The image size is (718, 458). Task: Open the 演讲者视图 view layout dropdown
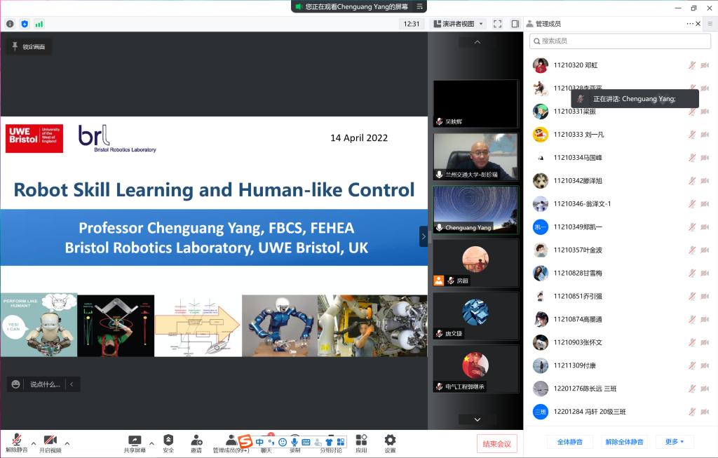coord(459,24)
